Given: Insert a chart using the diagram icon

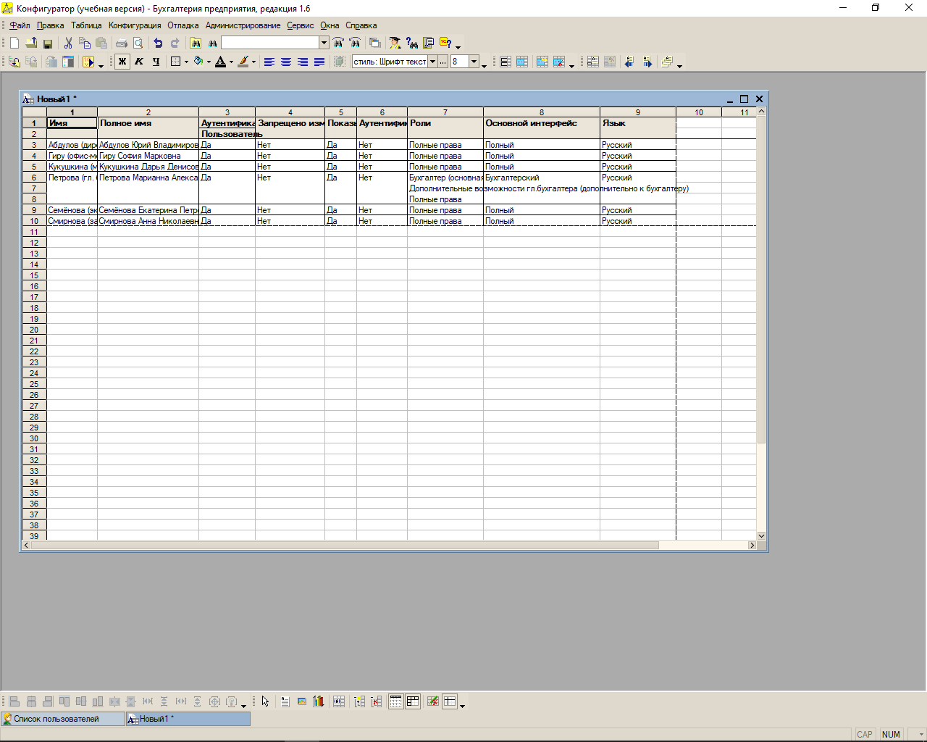Looking at the screenshot, I should click(x=318, y=701).
